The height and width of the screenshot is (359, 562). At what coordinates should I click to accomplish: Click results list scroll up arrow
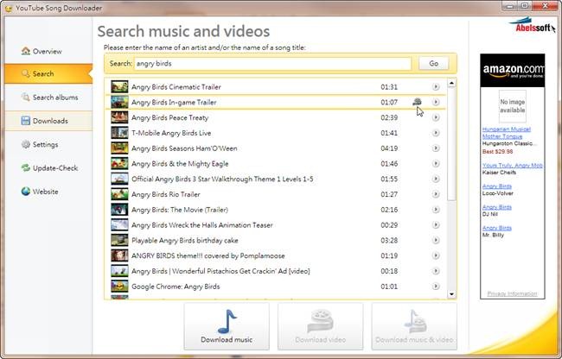(x=451, y=83)
